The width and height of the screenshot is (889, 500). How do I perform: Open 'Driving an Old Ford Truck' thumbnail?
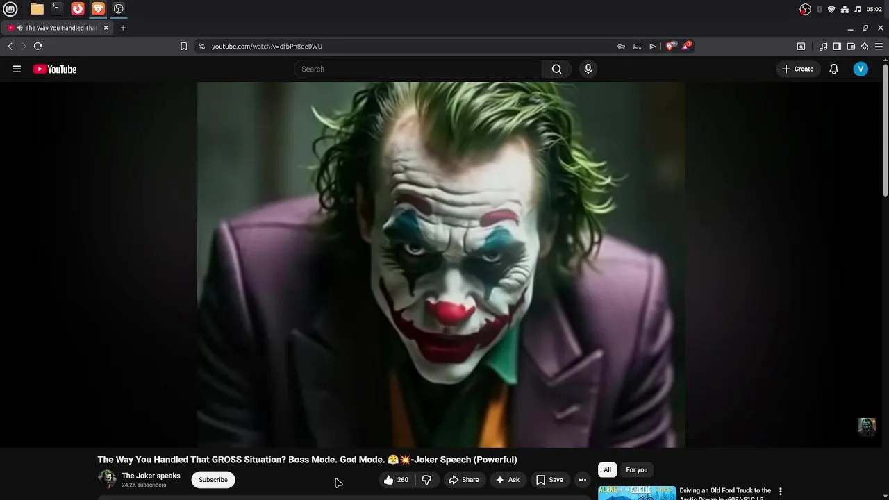pos(637,493)
